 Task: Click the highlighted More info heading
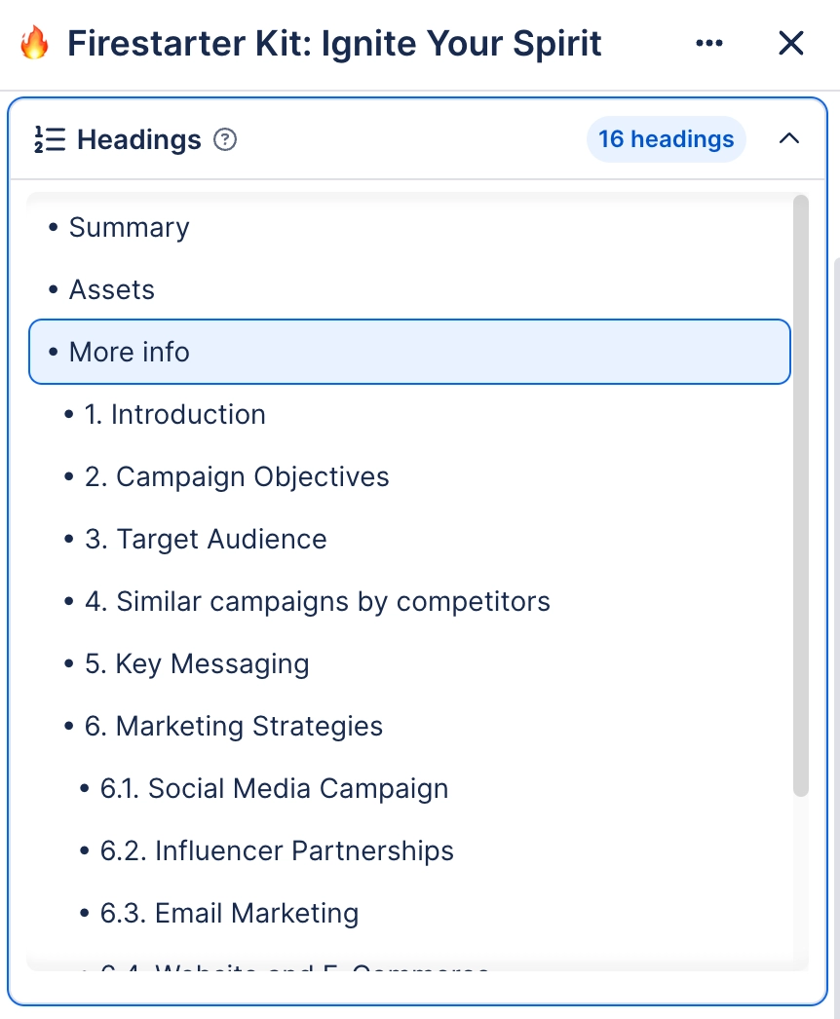129,352
